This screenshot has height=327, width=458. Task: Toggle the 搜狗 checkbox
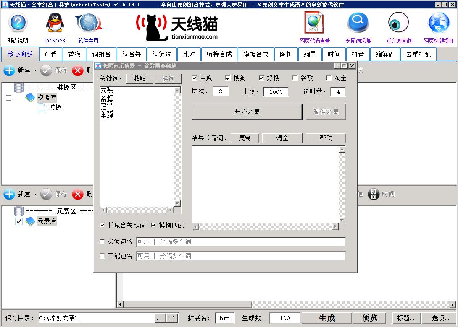point(228,78)
